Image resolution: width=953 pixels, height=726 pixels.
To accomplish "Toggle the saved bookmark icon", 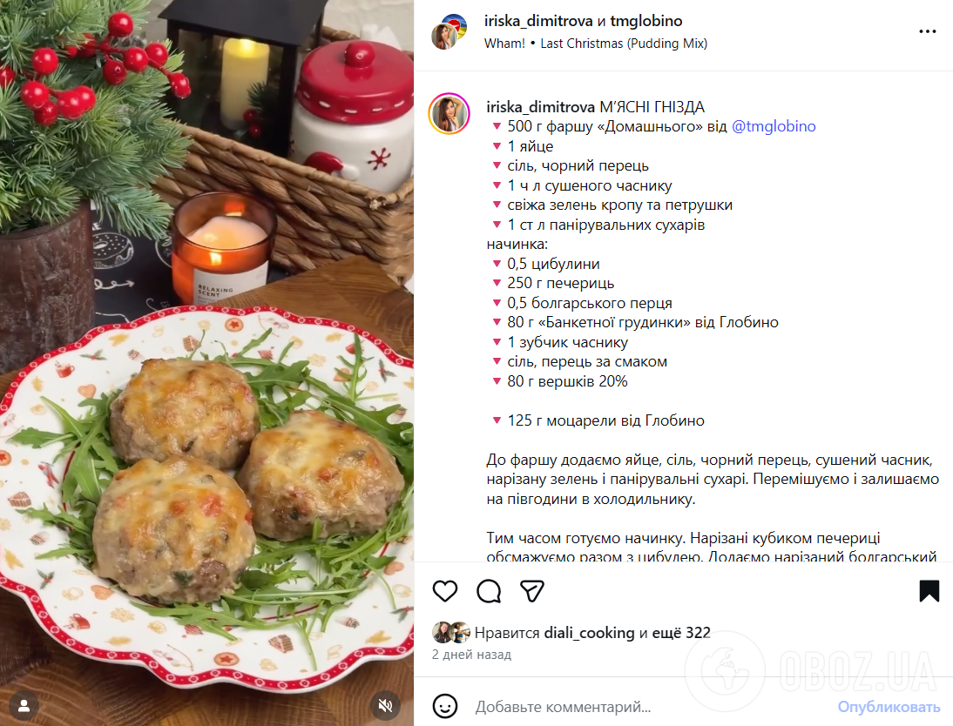I will click(929, 590).
